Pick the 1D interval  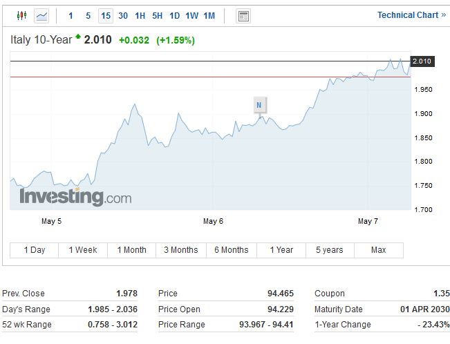click(x=174, y=15)
